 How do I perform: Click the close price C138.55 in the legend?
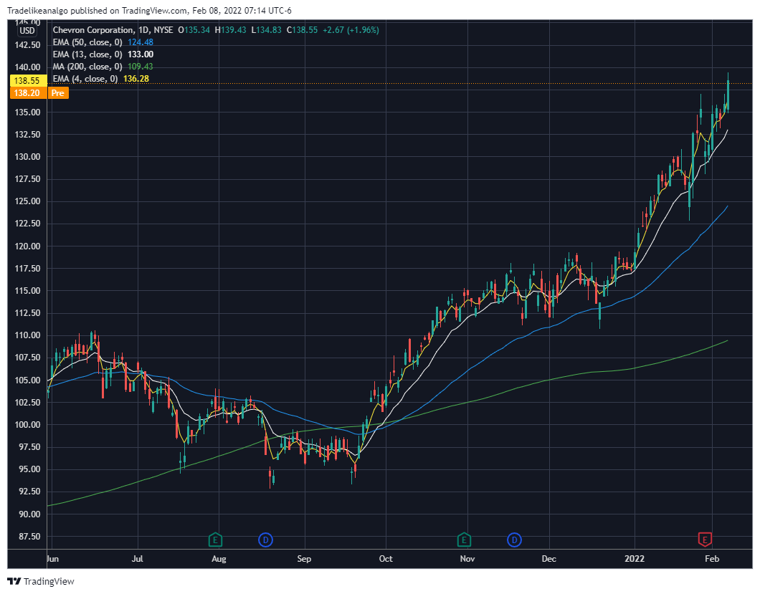302,30
